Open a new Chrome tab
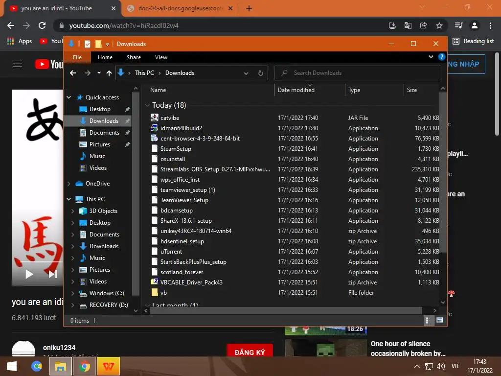This screenshot has width=501, height=376. tap(249, 8)
